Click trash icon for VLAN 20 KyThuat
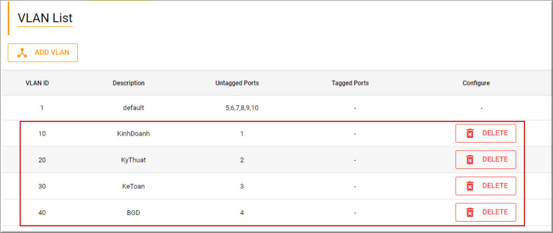This screenshot has height=233, width=553. pyautogui.click(x=470, y=160)
